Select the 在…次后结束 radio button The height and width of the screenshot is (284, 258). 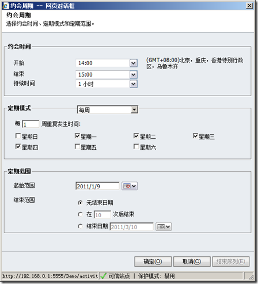(x=80, y=214)
